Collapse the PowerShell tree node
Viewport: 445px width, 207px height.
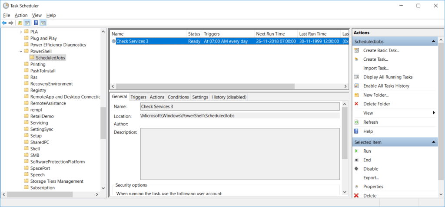click(21, 51)
